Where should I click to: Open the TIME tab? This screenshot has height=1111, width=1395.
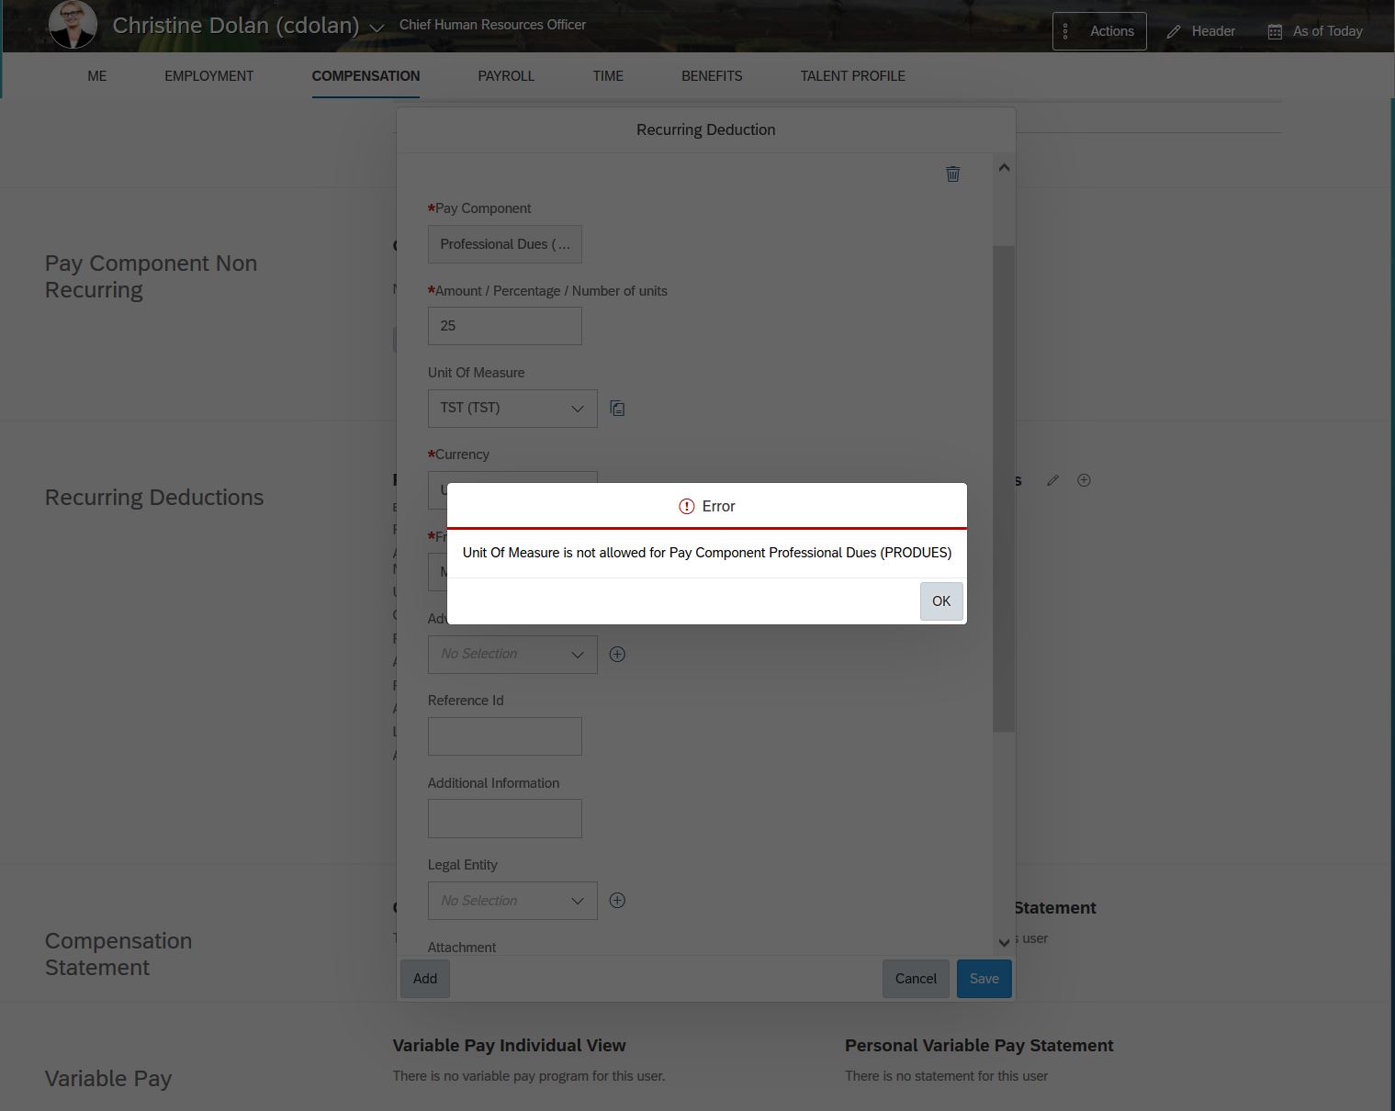tap(608, 76)
